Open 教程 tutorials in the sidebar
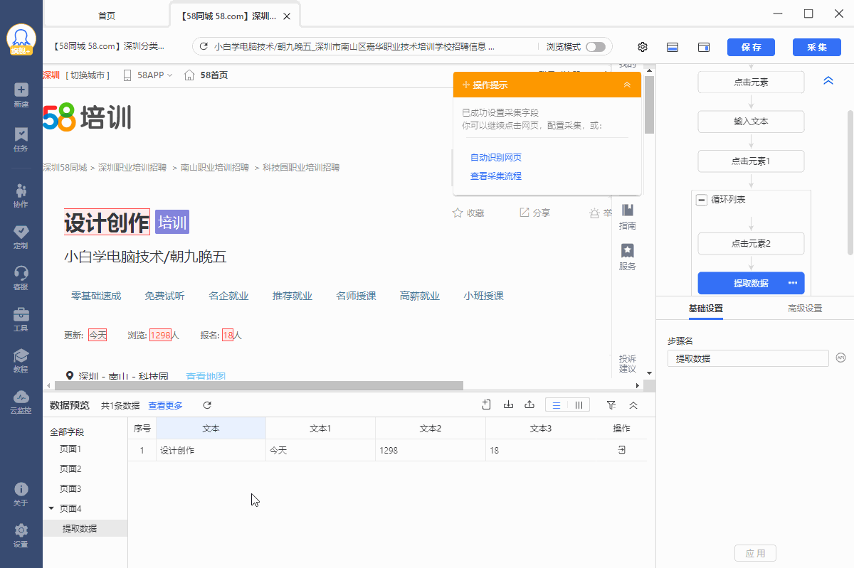 point(21,360)
